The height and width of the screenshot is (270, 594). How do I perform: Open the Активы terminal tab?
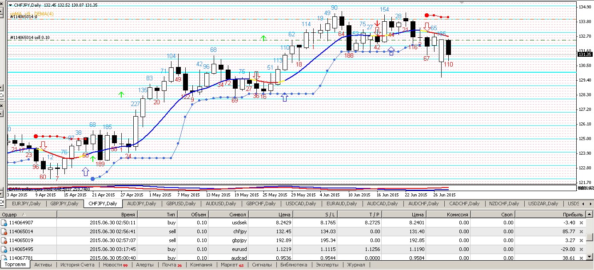pyautogui.click(x=43, y=265)
